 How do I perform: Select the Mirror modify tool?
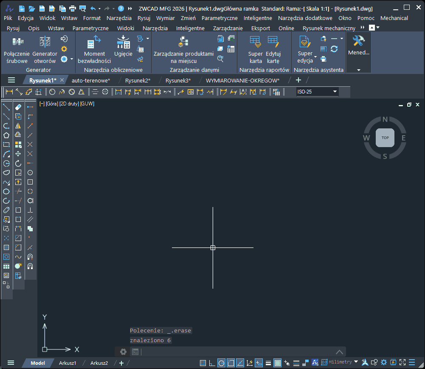pyautogui.click(x=18, y=126)
